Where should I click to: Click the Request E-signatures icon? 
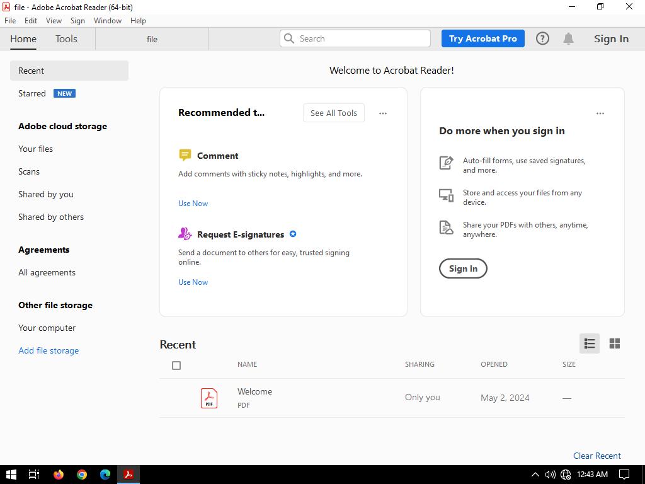click(185, 234)
